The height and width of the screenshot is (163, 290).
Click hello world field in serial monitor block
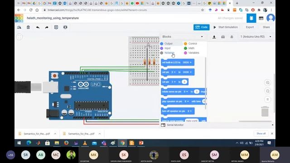192,121
